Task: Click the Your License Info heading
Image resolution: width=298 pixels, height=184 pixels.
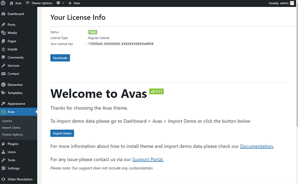Action: click(x=78, y=17)
